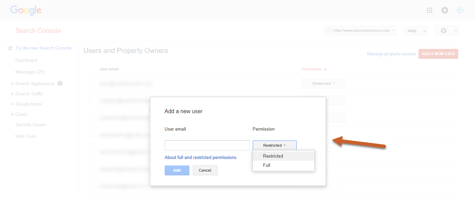Click the Google logo
This screenshot has width=475, height=213.
point(26,10)
